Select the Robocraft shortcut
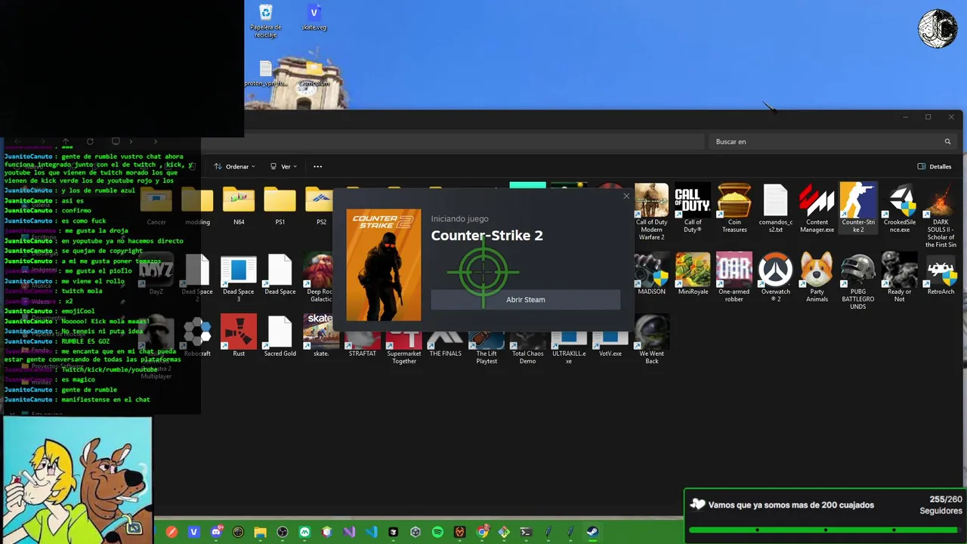Viewport: 967px width, 544px height. (x=197, y=336)
